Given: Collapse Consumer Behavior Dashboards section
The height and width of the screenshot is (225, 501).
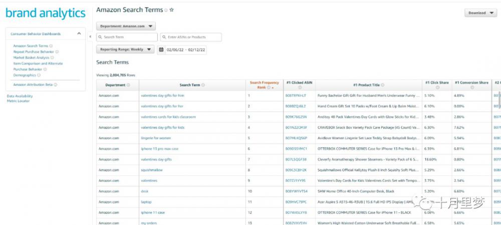Looking at the screenshot, I should click(x=79, y=33).
